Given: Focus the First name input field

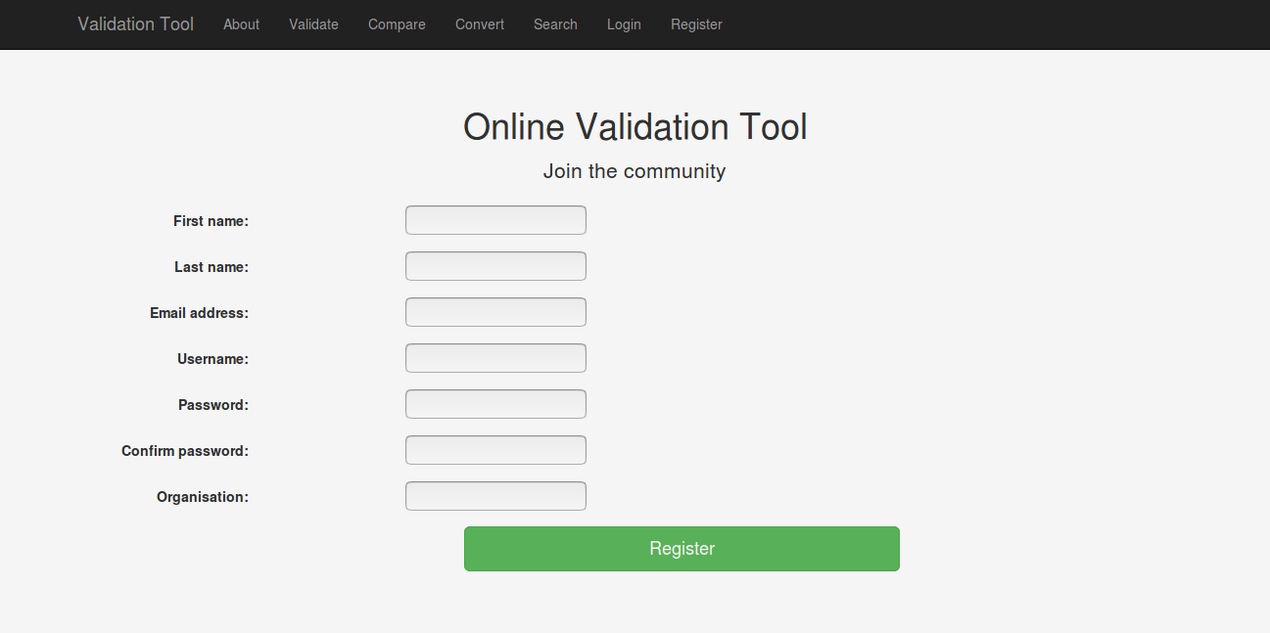Looking at the screenshot, I should [495, 220].
